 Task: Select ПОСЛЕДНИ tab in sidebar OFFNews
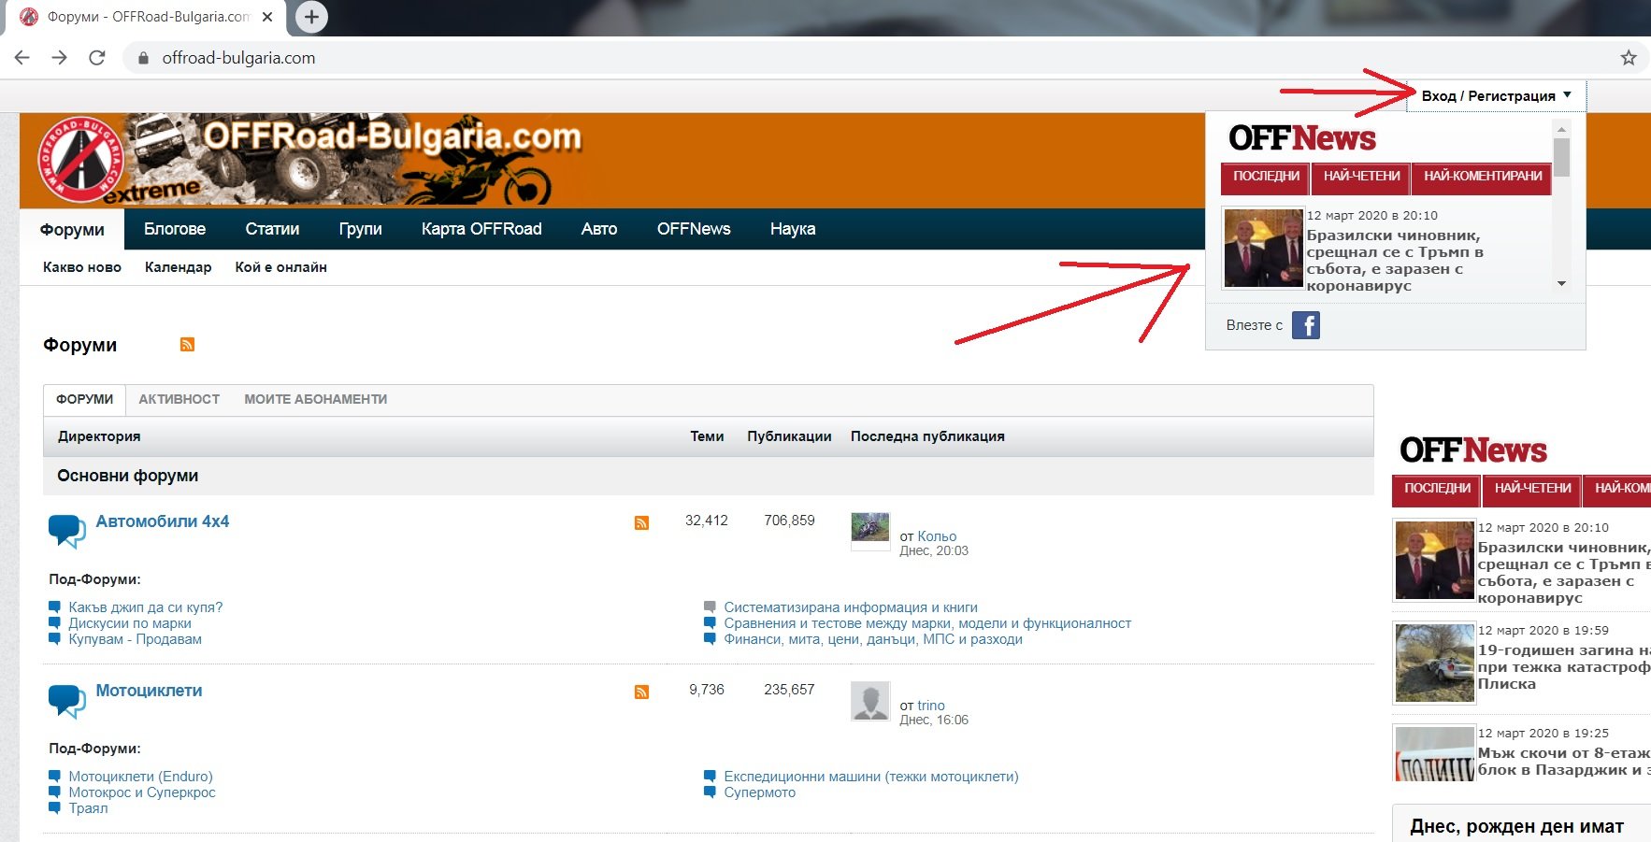(x=1437, y=489)
